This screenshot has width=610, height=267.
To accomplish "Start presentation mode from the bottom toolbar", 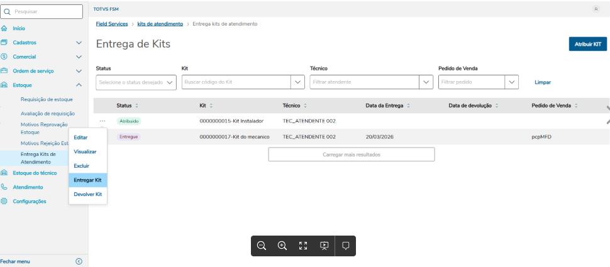I will pyautogui.click(x=324, y=246).
